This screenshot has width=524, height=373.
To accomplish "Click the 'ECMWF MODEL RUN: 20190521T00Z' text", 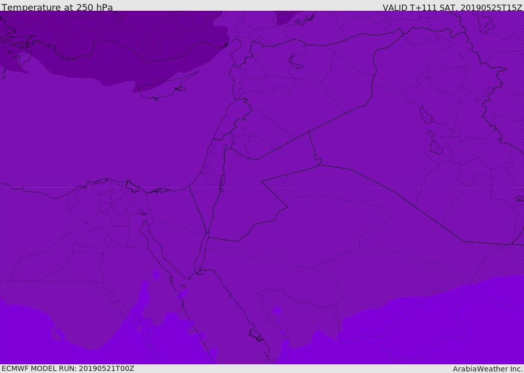I will [68, 368].
